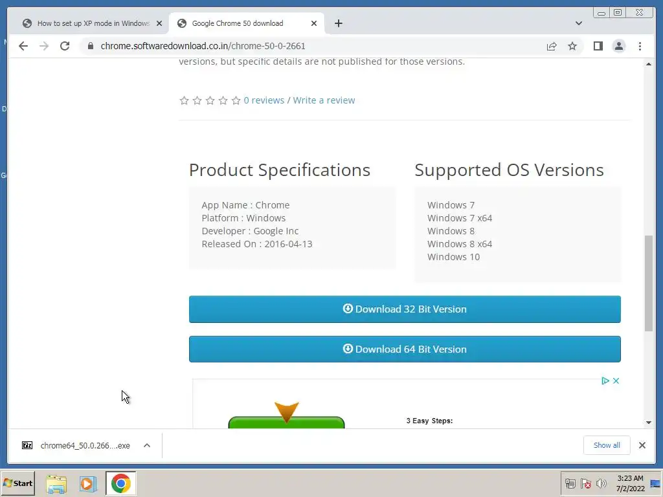Click the address bar URL field

(313, 46)
